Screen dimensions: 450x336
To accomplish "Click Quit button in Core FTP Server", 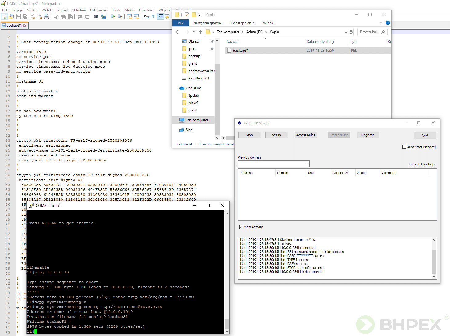I will click(425, 135).
